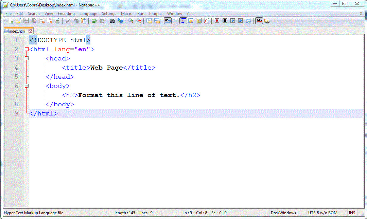Click the Stop Recording square icon
Viewport: 367px width, 219px height.
[x=225, y=21]
